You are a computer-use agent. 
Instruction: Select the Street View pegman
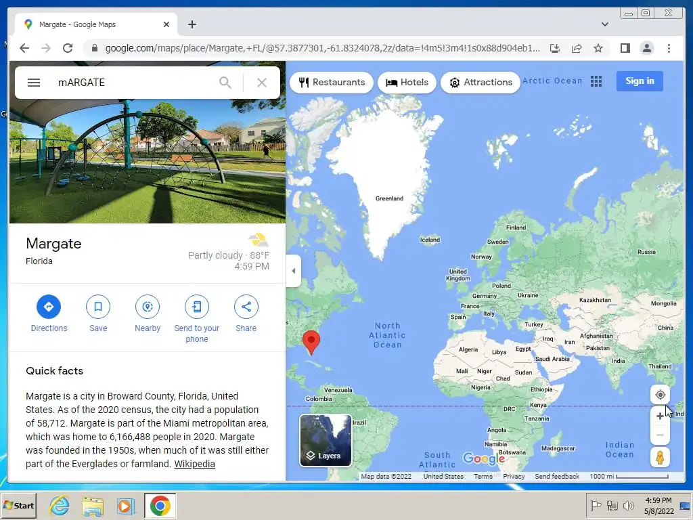[660, 457]
